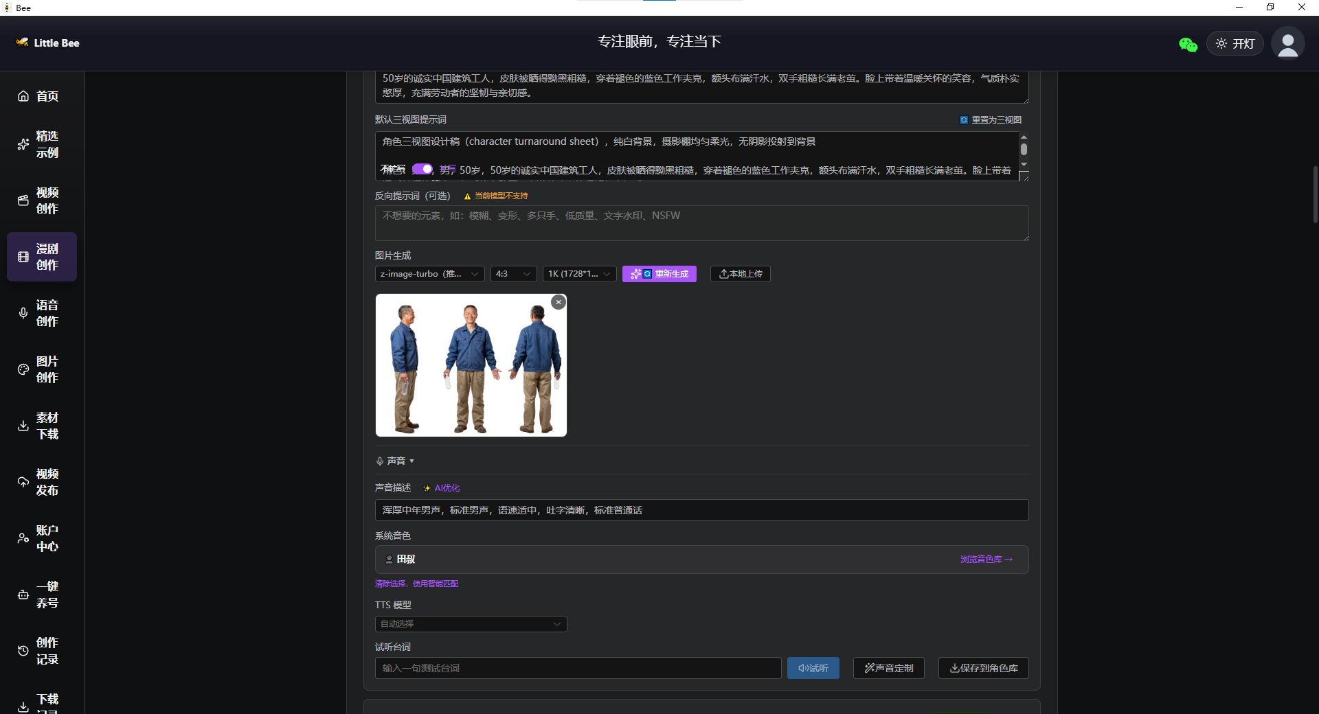
Task: Click the WeChat icon in header
Action: 1188,45
